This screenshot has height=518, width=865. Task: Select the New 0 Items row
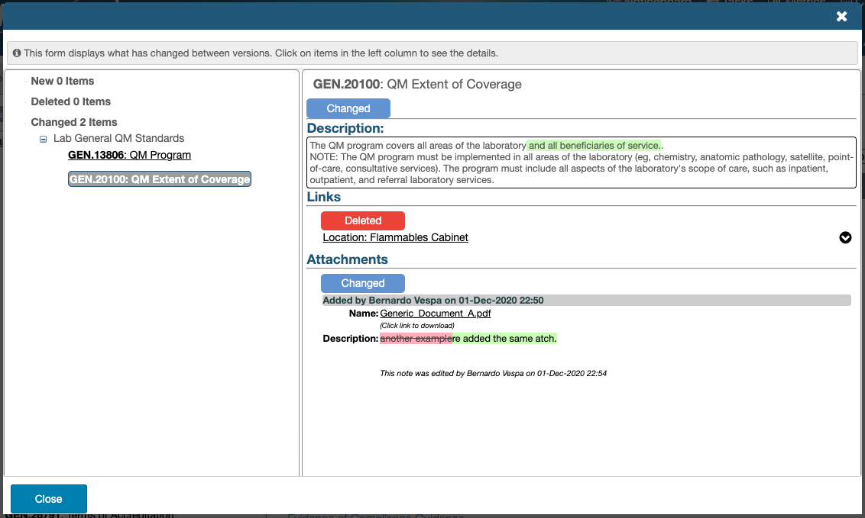(x=63, y=81)
